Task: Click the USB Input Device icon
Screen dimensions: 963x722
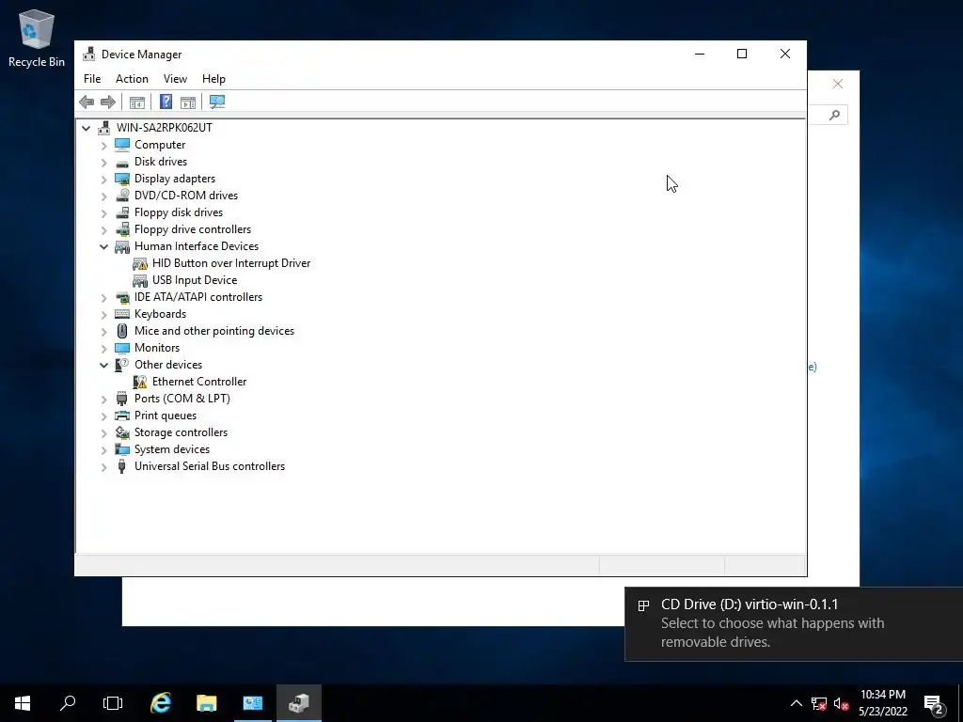Action: 140,280
